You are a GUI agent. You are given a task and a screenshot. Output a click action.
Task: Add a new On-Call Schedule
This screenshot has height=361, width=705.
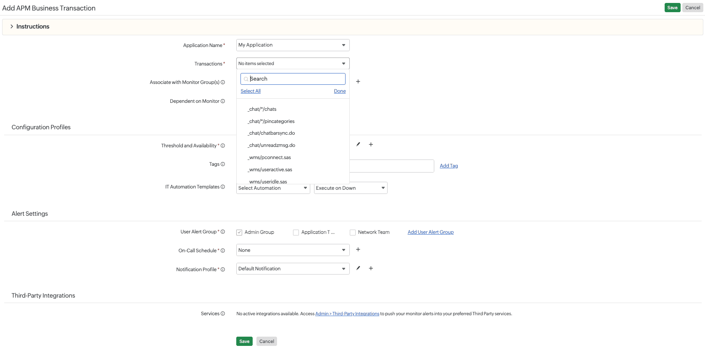coord(358,249)
